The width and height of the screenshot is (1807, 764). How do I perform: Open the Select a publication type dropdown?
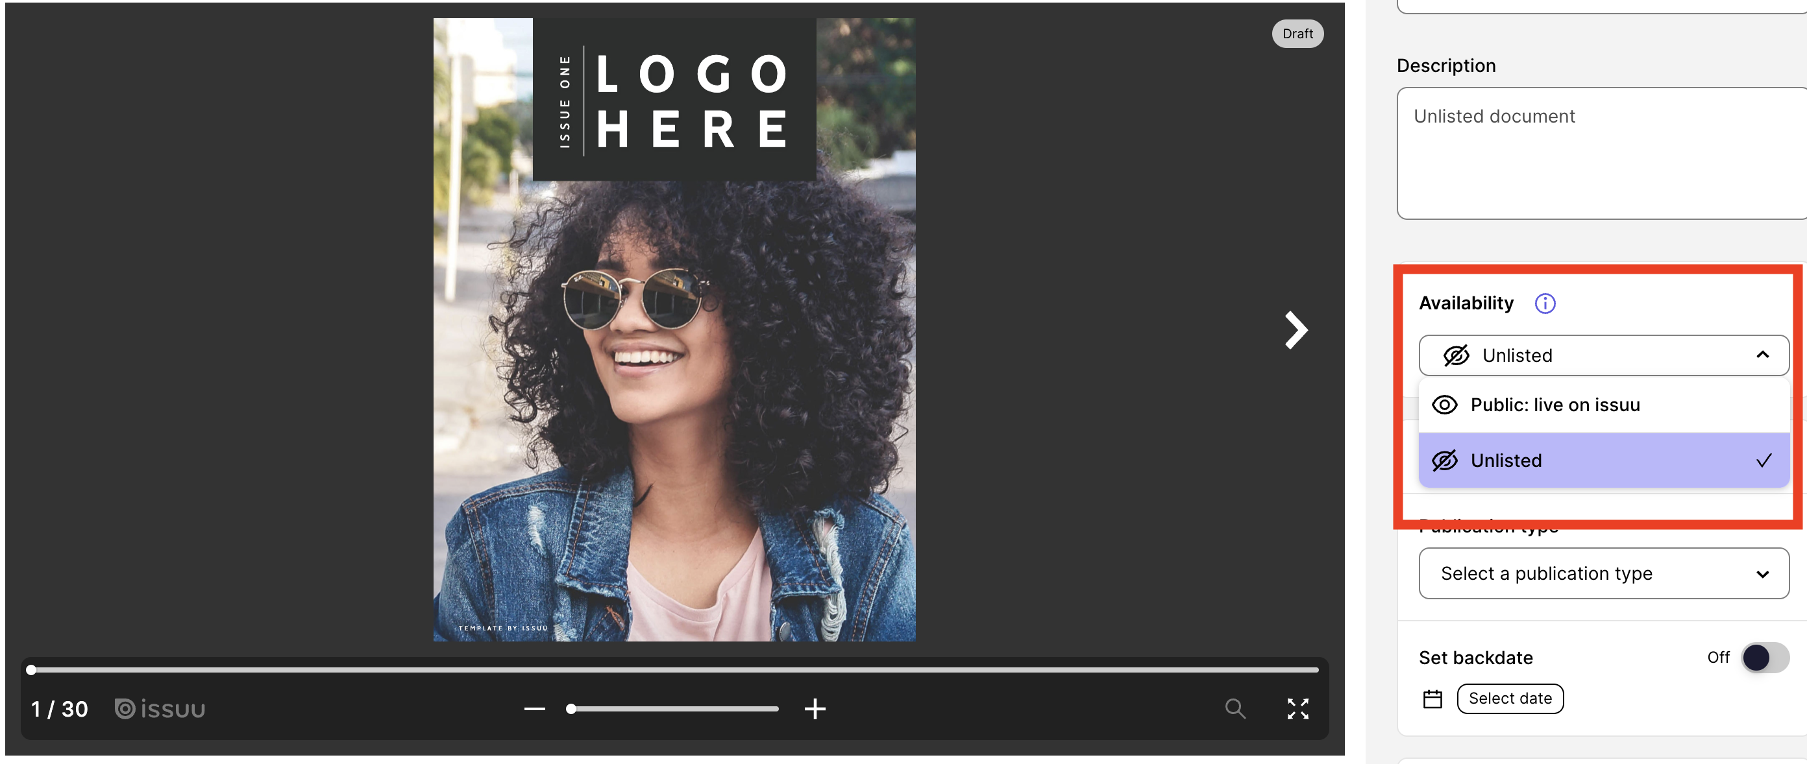(1604, 573)
